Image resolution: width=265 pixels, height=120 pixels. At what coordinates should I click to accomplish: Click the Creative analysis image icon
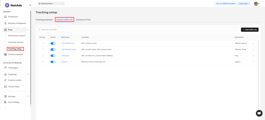pyautogui.click(x=5, y=54)
